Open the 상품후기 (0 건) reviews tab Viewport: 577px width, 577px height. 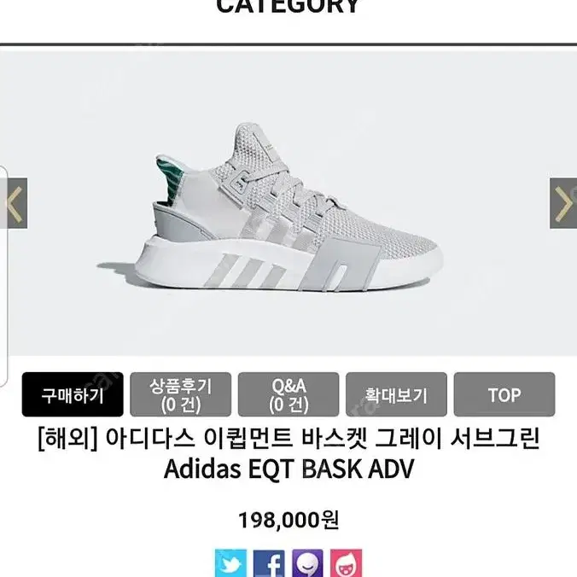tap(181, 394)
